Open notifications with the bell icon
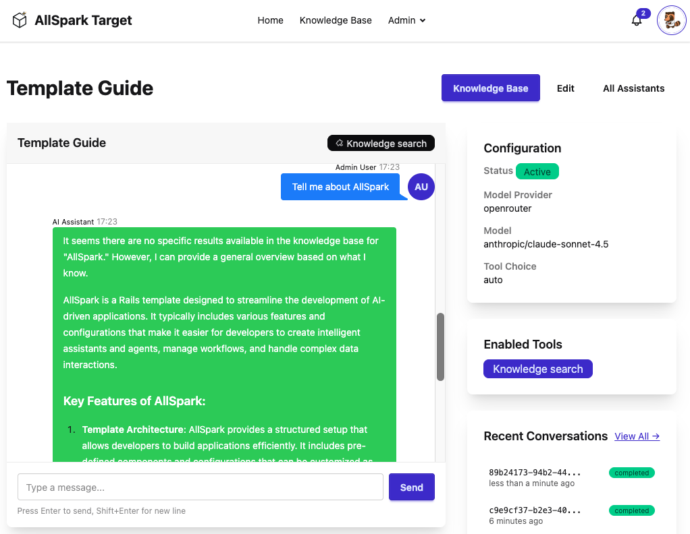The image size is (690, 534). (635, 21)
